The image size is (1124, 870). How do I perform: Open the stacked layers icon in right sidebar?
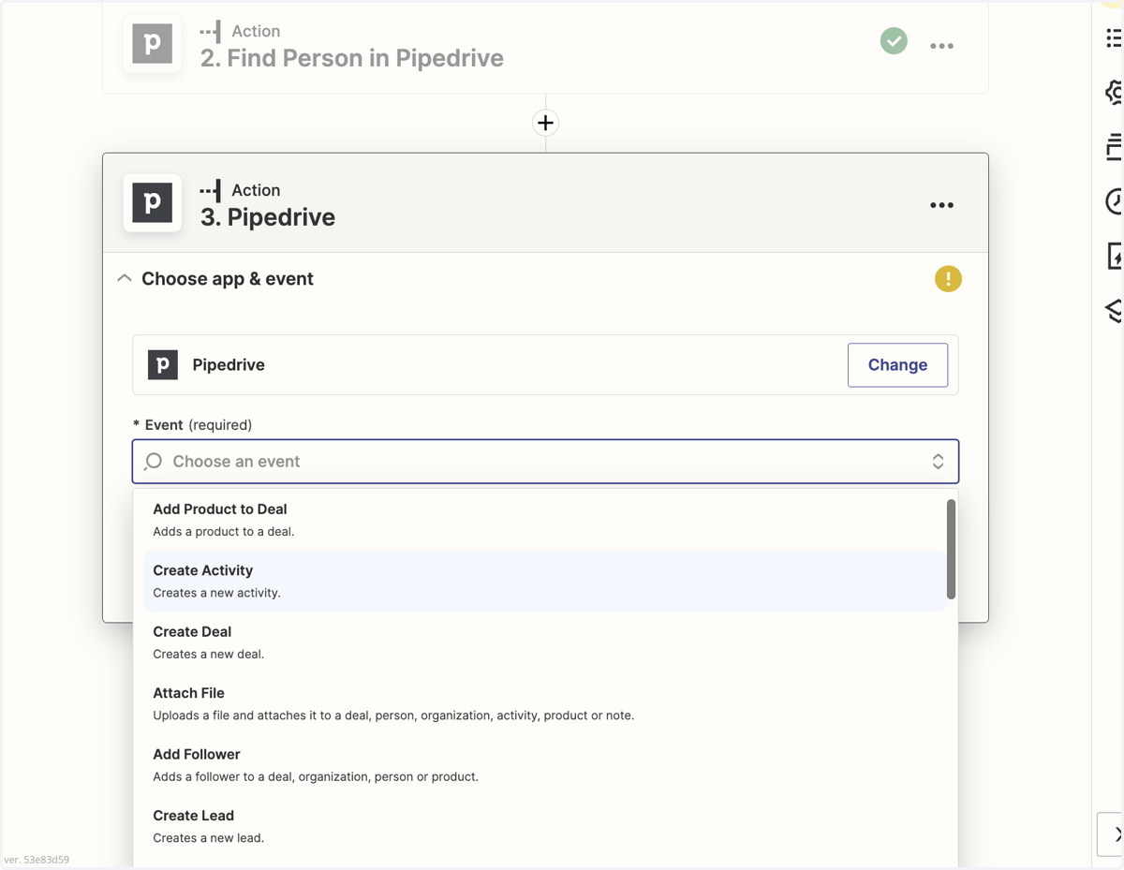point(1114,310)
